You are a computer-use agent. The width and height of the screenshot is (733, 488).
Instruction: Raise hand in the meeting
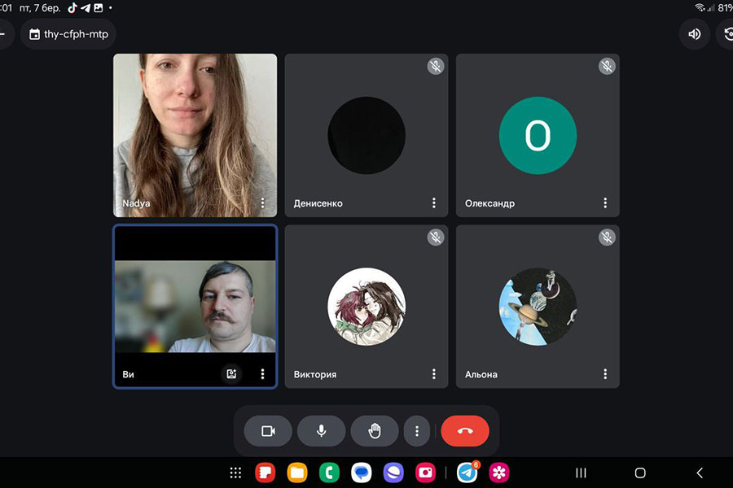coord(375,431)
